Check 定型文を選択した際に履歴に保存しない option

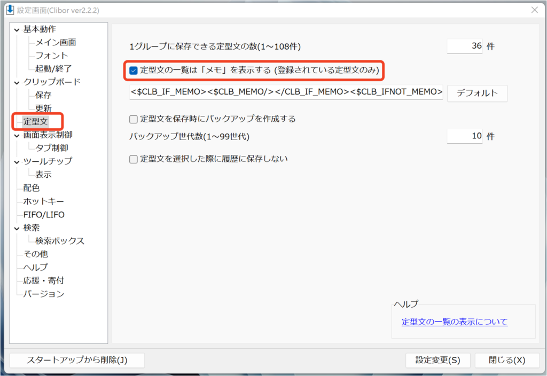134,159
